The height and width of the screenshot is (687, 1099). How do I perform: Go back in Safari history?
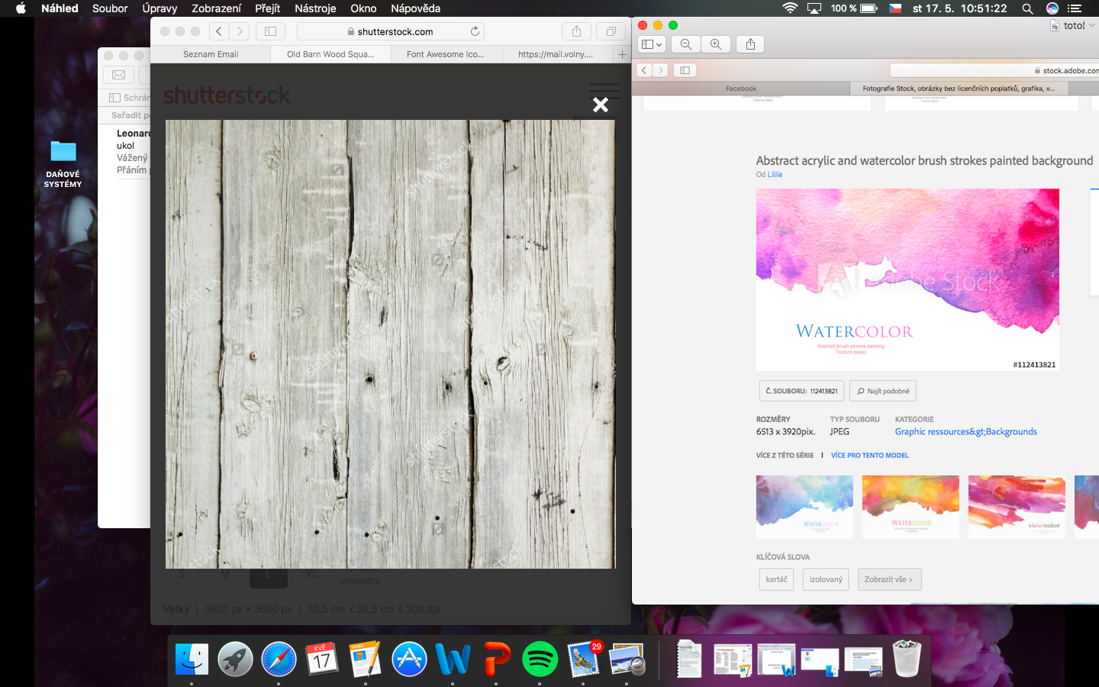point(219,31)
